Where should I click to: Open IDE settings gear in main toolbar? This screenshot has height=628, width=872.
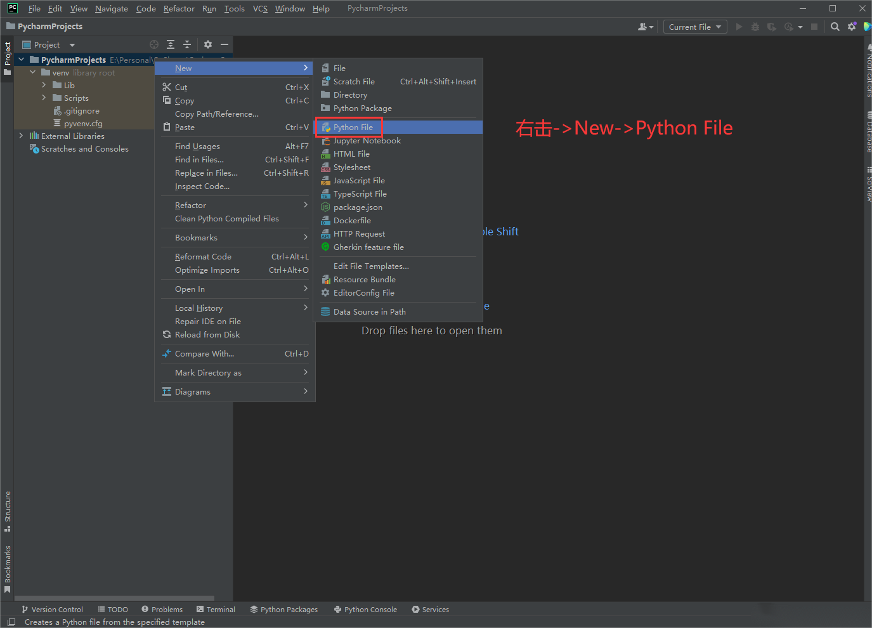pos(852,27)
